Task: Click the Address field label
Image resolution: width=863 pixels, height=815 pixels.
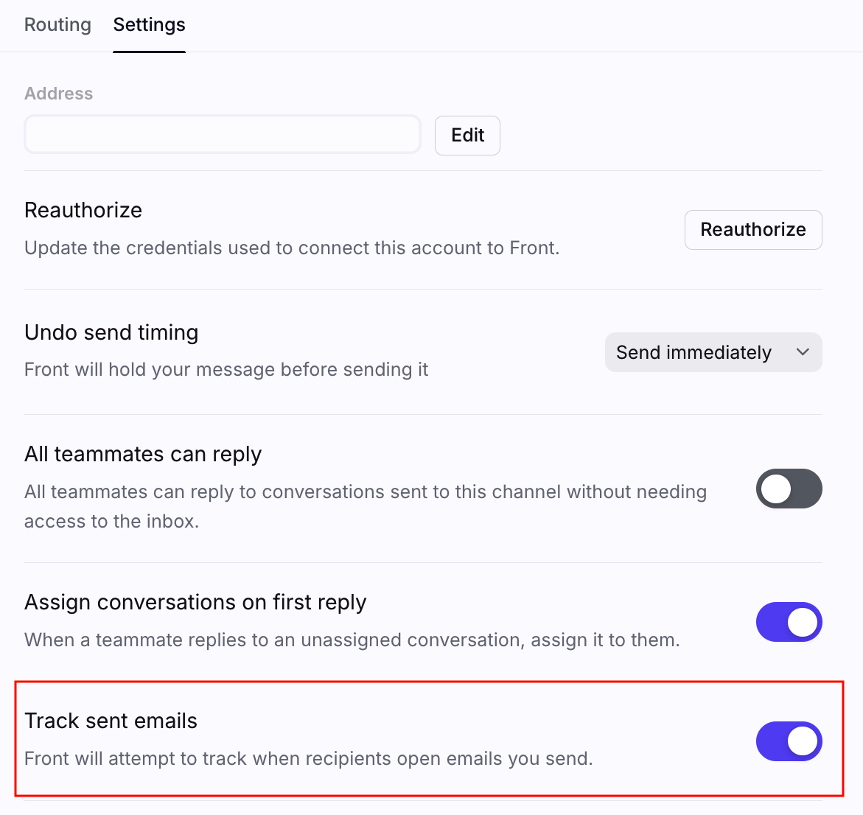Action: (x=59, y=94)
